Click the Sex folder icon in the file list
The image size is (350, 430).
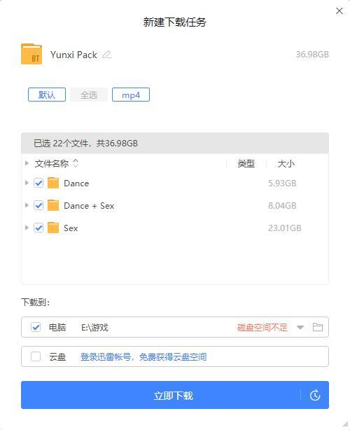click(53, 228)
